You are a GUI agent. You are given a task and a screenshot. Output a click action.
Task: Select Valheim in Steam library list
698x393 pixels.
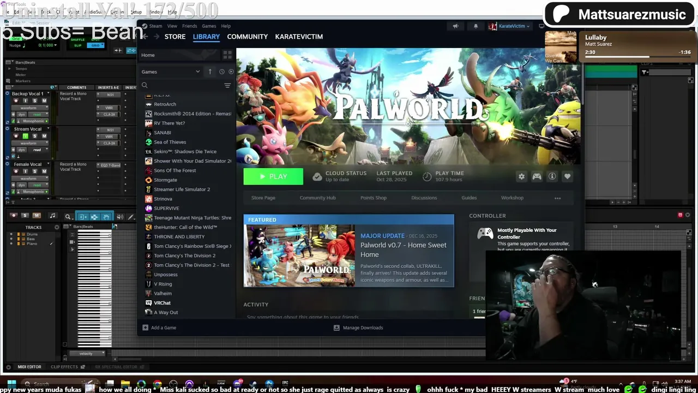(x=163, y=293)
